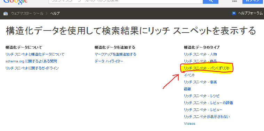
Task: Open リッチ スニペット - 音楽 link
Action: 200,82
